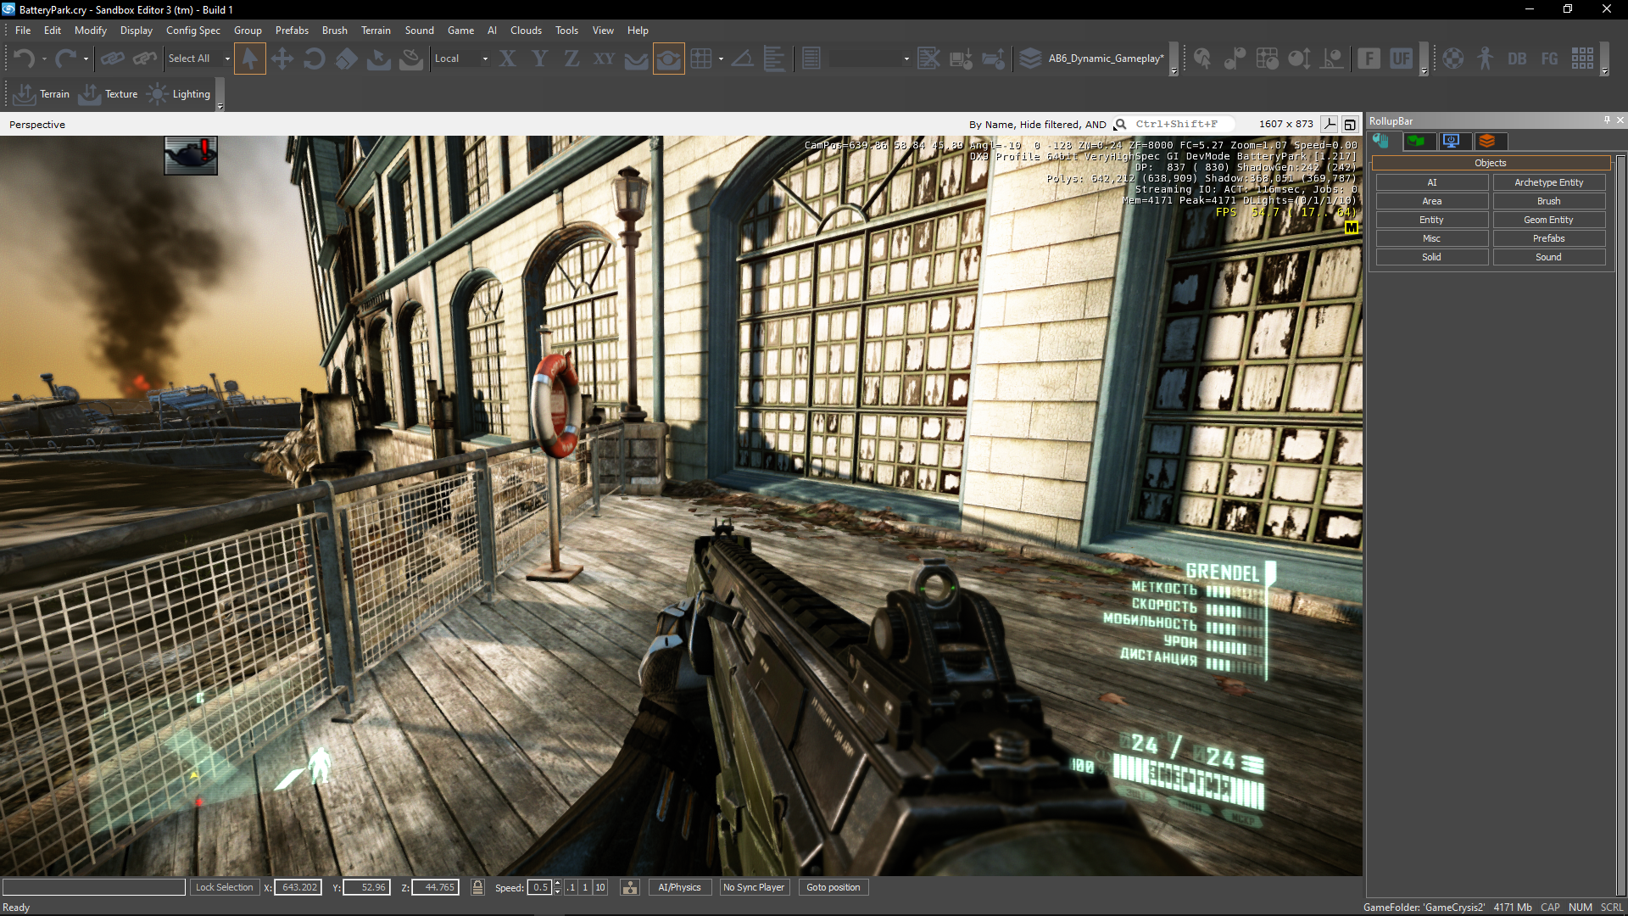Viewport: 1628px width, 916px height.
Task: Open the layer stack icon in toolbar
Action: tap(1030, 59)
